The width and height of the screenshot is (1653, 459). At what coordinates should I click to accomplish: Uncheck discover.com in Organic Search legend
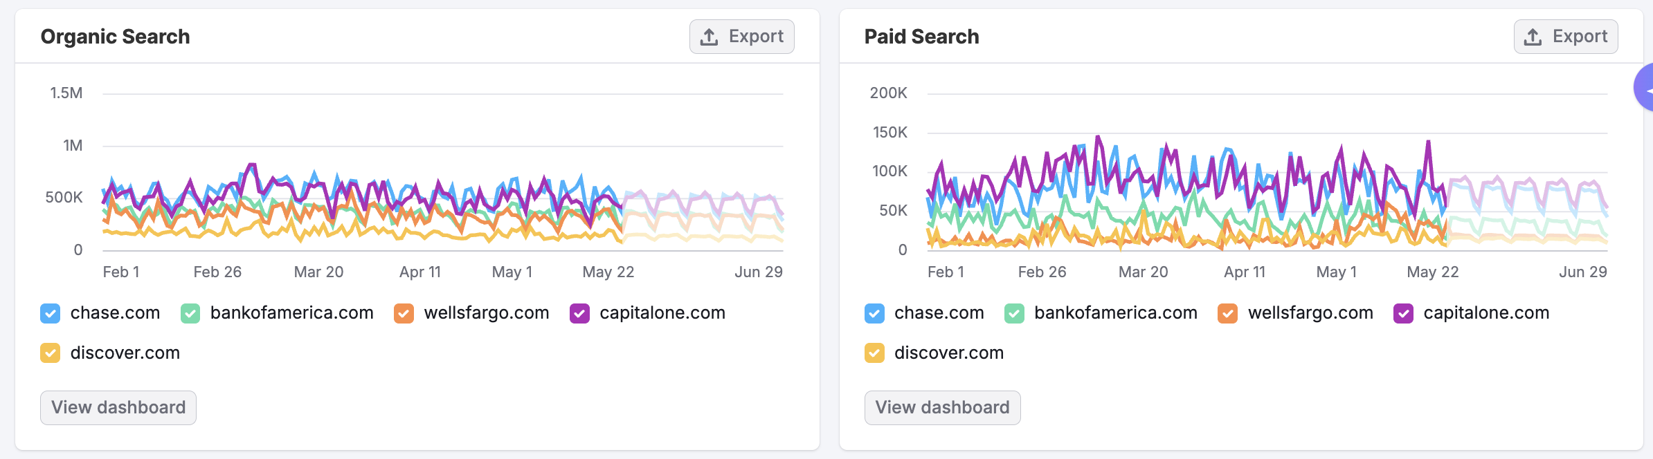(x=51, y=353)
